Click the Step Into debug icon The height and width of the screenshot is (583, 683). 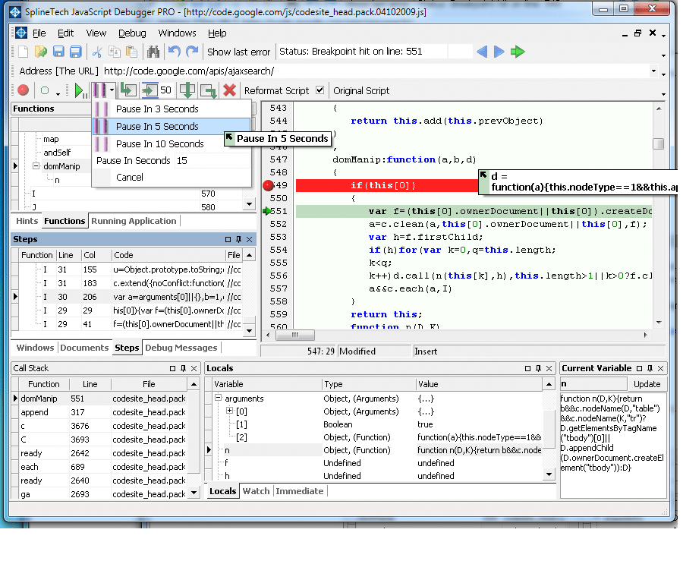click(129, 90)
